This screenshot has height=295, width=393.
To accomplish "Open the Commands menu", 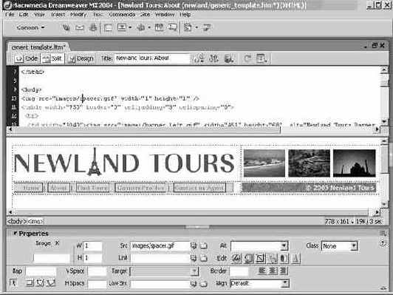I will click(x=122, y=15).
